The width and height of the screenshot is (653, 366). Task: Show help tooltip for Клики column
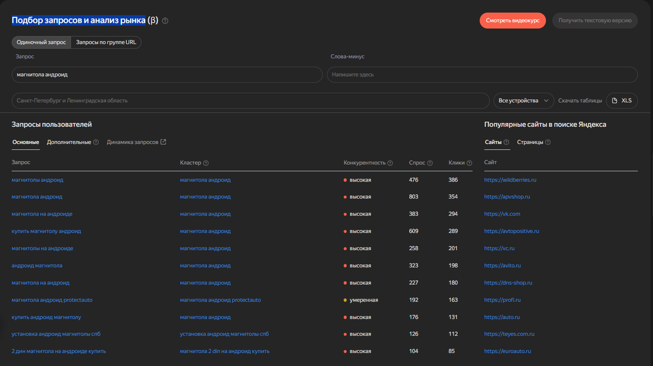click(470, 163)
